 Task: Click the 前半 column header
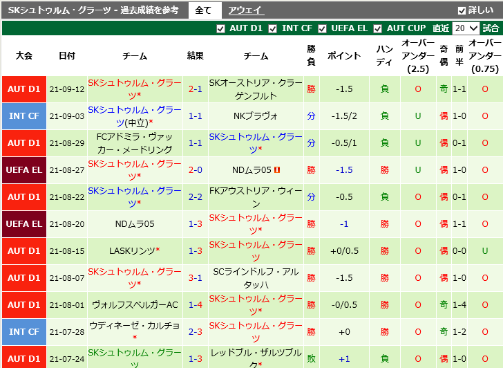point(459,55)
